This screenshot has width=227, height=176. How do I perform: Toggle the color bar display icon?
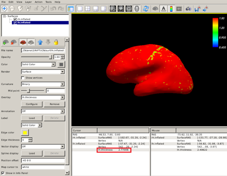tap(171, 9)
